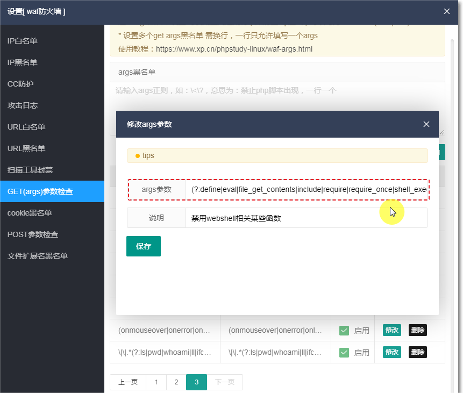View the 攻击日志 page
Image resolution: width=463 pixels, height=393 pixels.
click(52, 105)
